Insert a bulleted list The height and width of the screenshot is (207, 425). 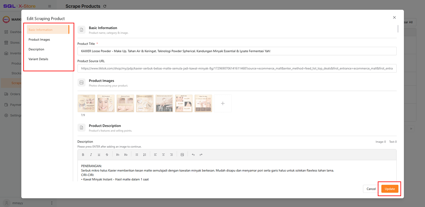[137, 155]
